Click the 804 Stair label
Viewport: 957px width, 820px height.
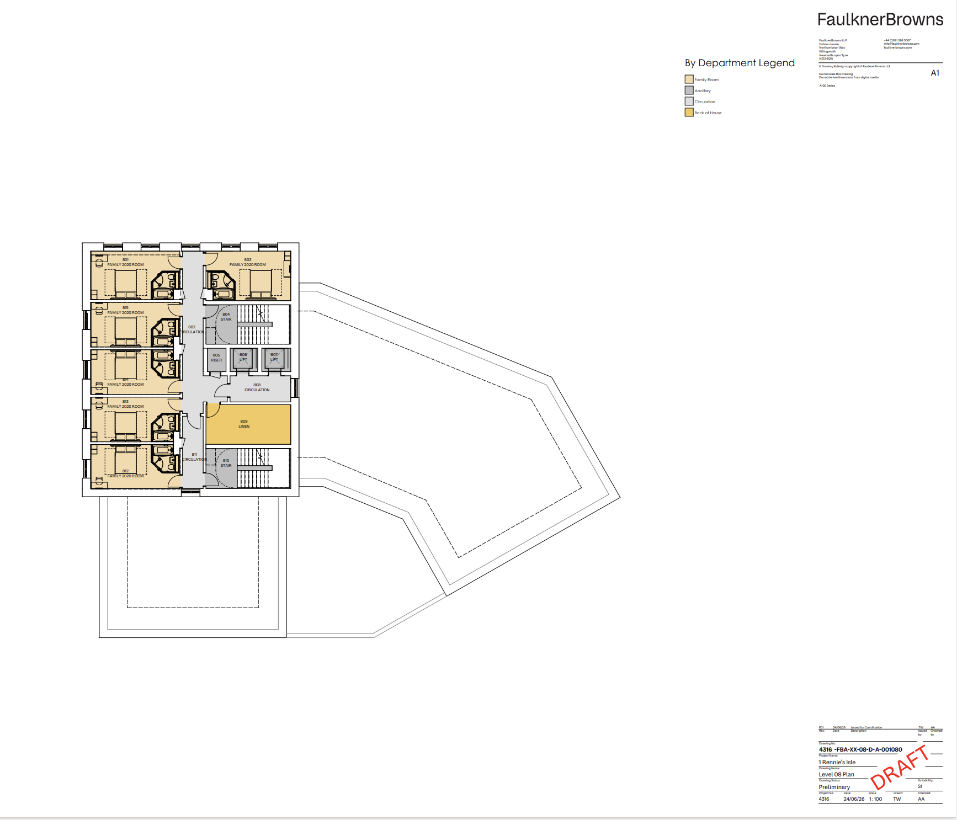[x=226, y=317]
